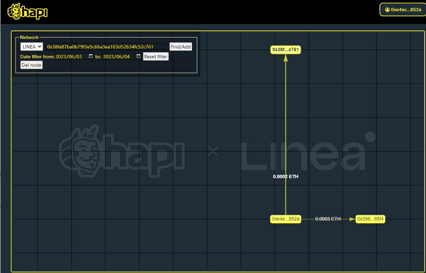This screenshot has width=426, height=273.
Task: Click the Del node button
Action: tap(31, 65)
